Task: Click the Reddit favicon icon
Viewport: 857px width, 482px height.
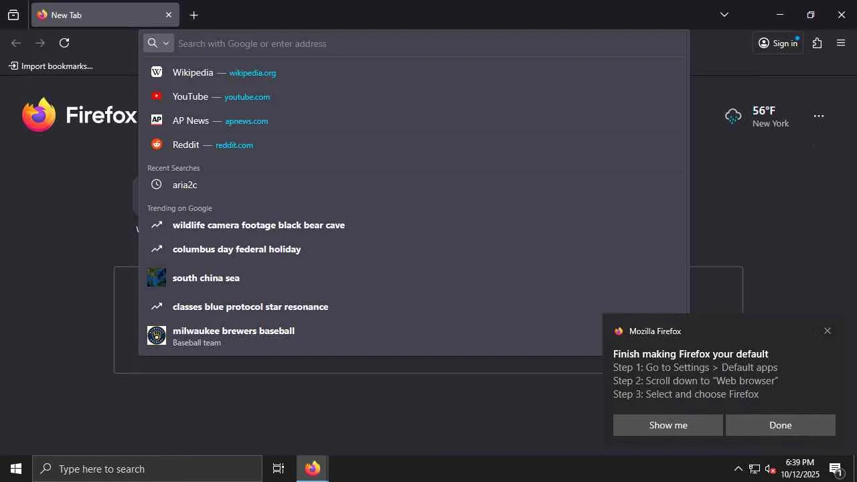Action: click(x=157, y=145)
